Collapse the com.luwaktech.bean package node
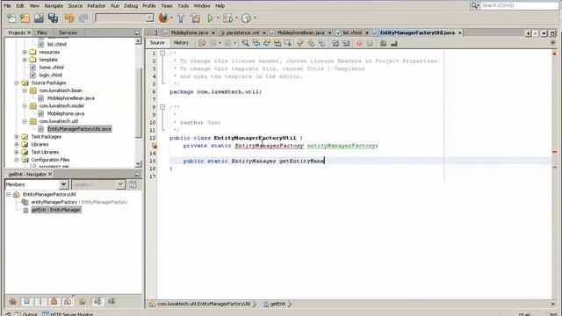This screenshot has width=562, height=316. tap(25, 90)
